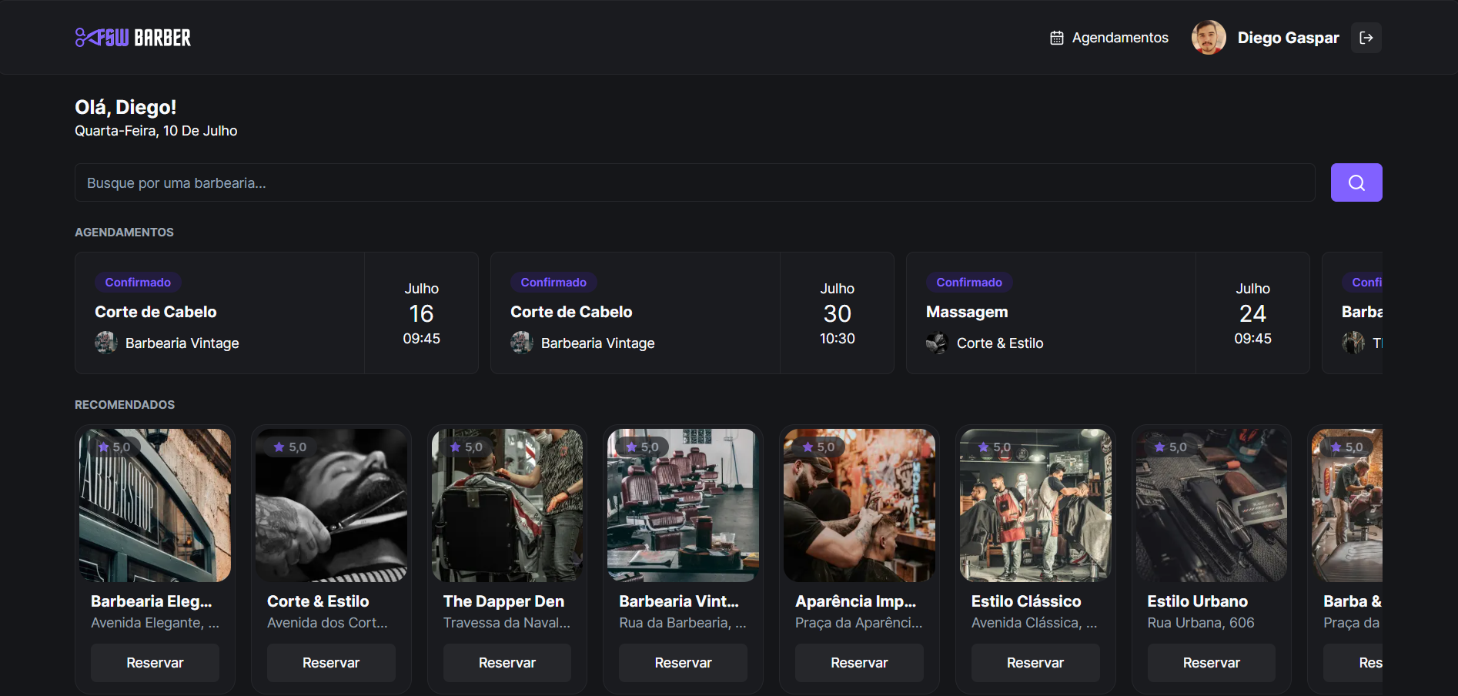Click the logout icon beside Diego Gaspar
Image resolution: width=1458 pixels, height=696 pixels.
tap(1366, 38)
